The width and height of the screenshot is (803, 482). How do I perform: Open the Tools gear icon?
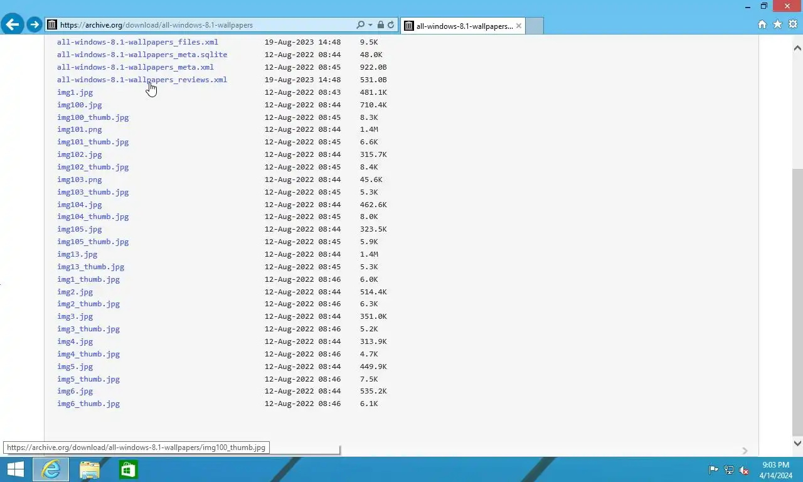pos(792,24)
